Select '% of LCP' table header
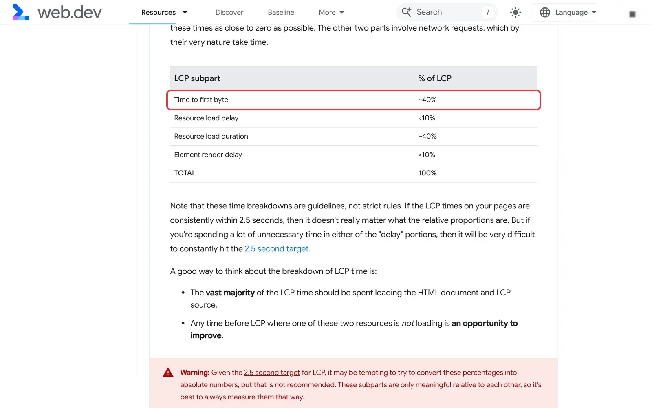 [435, 78]
